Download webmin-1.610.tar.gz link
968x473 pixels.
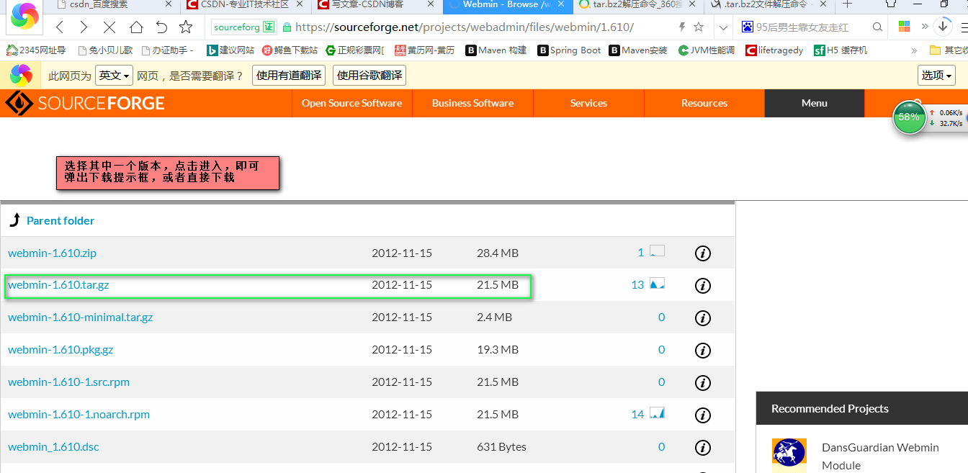pos(58,285)
